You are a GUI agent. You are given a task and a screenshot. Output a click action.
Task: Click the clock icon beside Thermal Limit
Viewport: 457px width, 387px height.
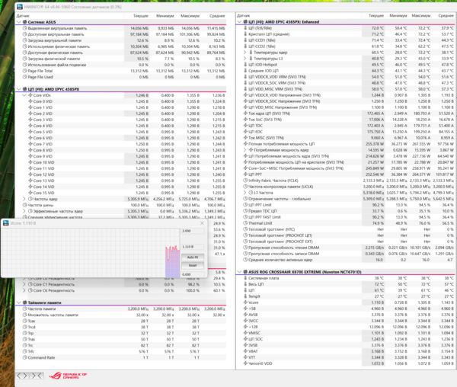245,223
